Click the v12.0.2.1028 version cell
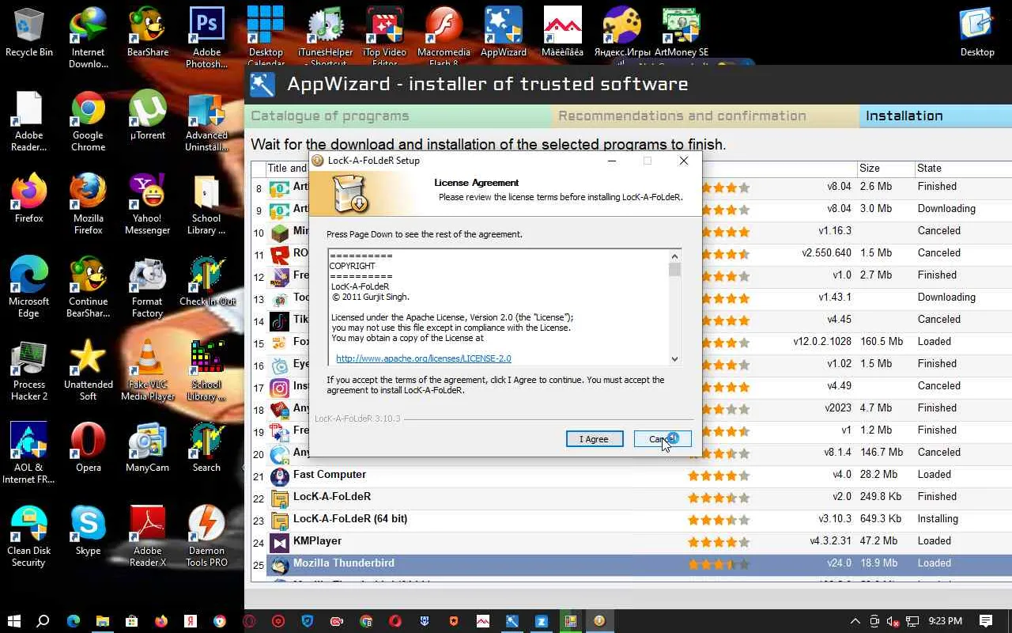The image size is (1012, 633). (x=822, y=342)
